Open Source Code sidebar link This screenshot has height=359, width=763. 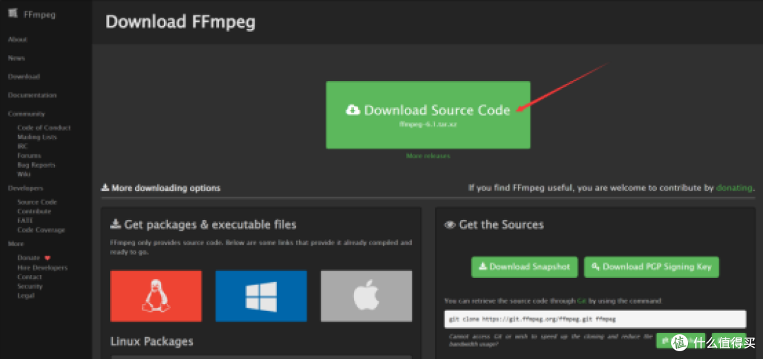pyautogui.click(x=37, y=202)
